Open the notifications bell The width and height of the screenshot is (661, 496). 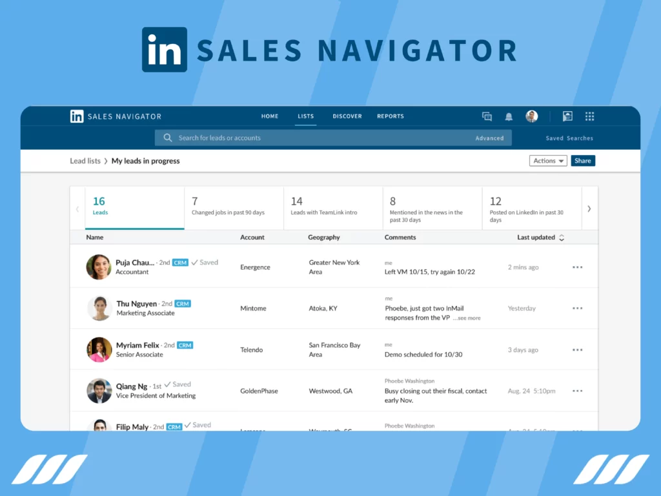pos(509,116)
